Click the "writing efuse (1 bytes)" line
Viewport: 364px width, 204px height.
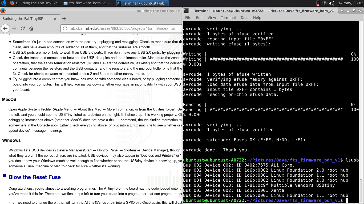coord(227,44)
